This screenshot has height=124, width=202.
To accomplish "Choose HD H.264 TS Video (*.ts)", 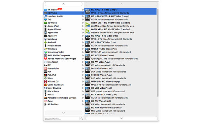I will pos(121,44).
